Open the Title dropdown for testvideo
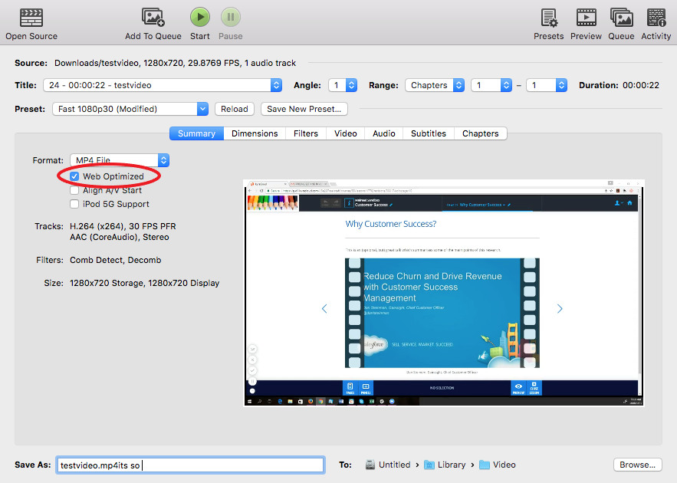Viewport: 677px width, 483px height. (163, 85)
